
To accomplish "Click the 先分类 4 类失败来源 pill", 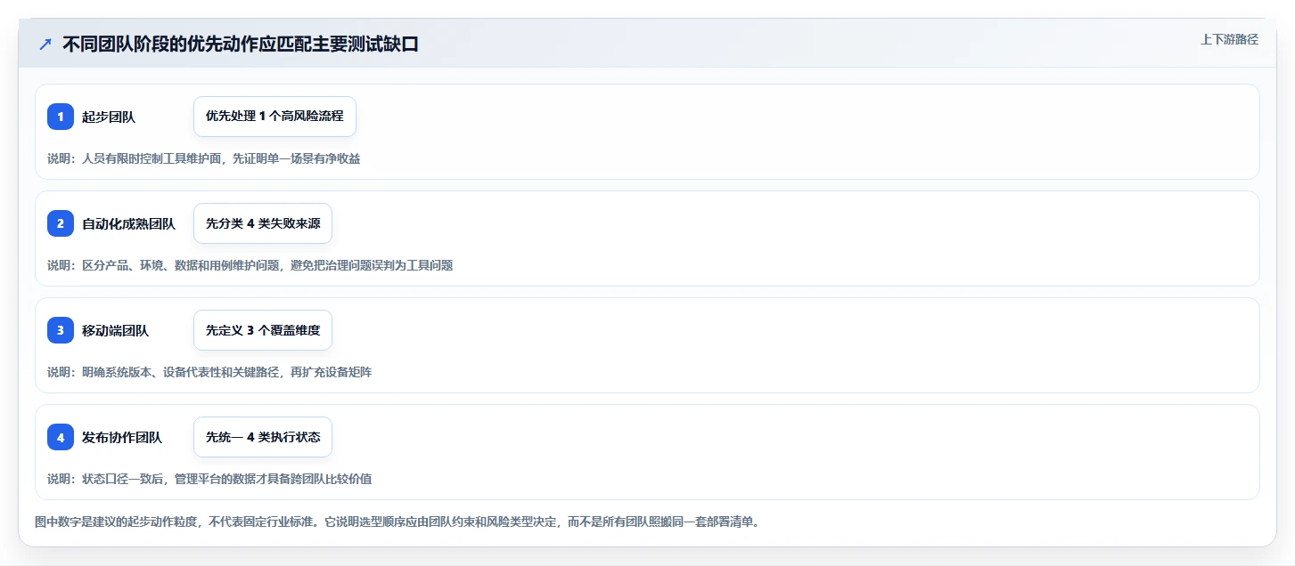I will click(263, 223).
